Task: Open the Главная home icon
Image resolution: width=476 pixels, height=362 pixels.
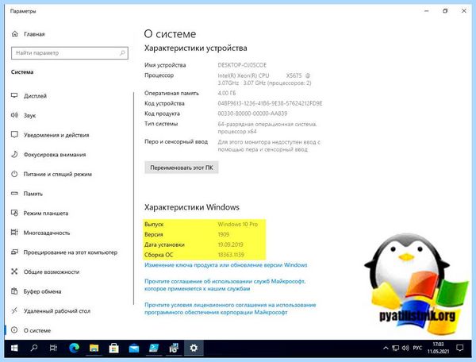Action: (x=14, y=33)
